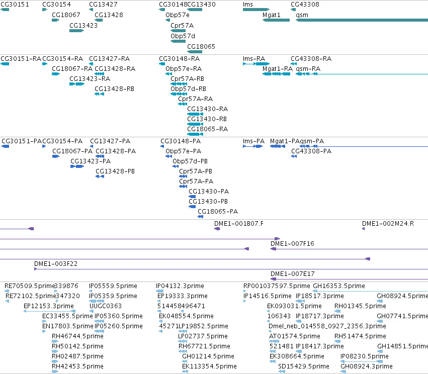The width and height of the screenshot is (428, 374).
Task: Select the Mgat1-RA transcript label
Action: pos(277,69)
